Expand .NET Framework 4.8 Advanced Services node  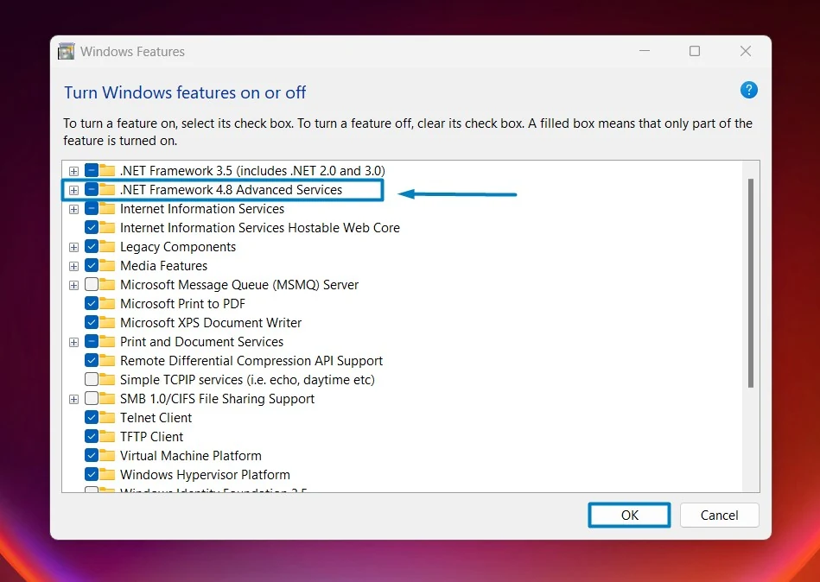73,190
